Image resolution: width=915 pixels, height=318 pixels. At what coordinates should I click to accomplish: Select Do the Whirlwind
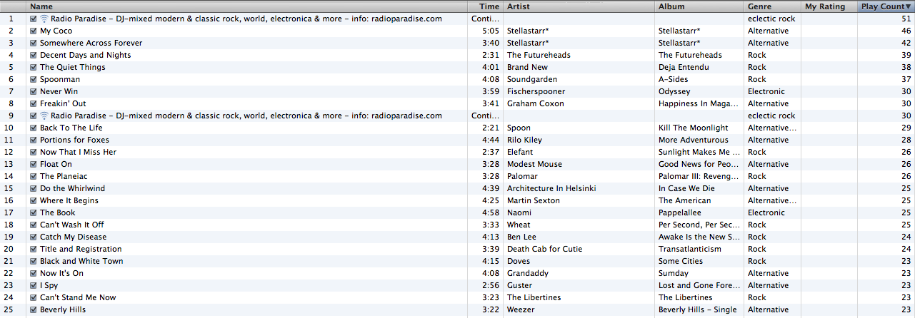72,189
